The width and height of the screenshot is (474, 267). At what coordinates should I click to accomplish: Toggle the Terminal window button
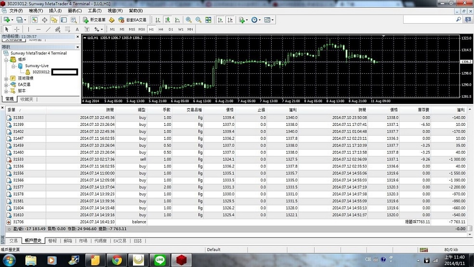tap(64, 20)
